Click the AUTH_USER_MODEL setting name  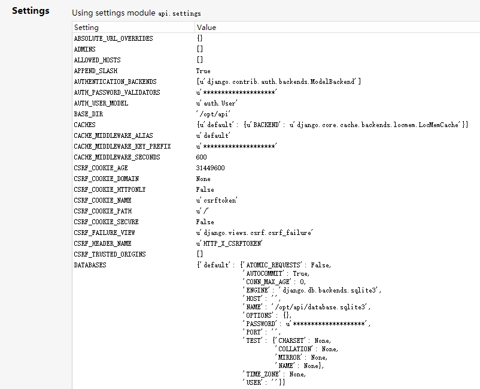point(101,103)
